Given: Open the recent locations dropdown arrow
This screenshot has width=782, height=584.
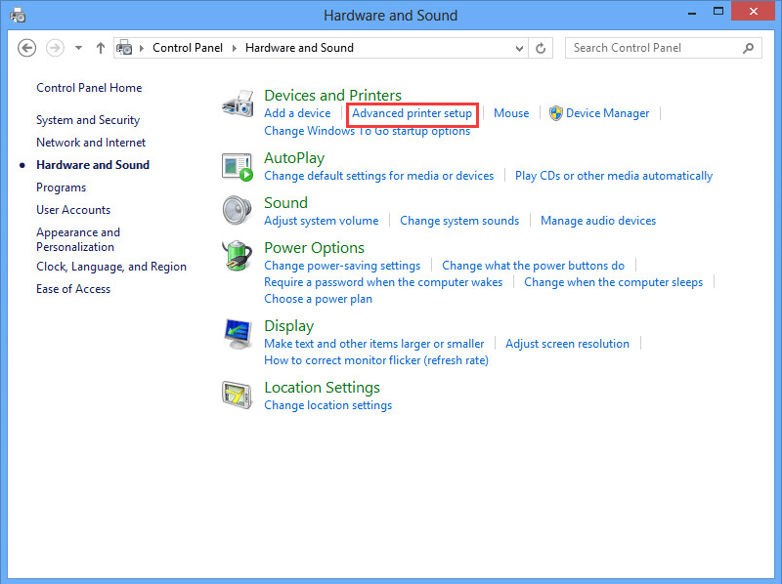Looking at the screenshot, I should (x=78, y=48).
